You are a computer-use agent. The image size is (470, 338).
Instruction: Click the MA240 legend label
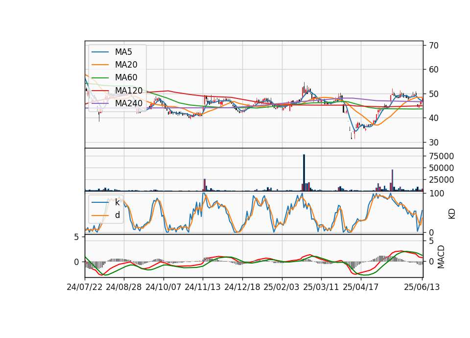point(129,103)
